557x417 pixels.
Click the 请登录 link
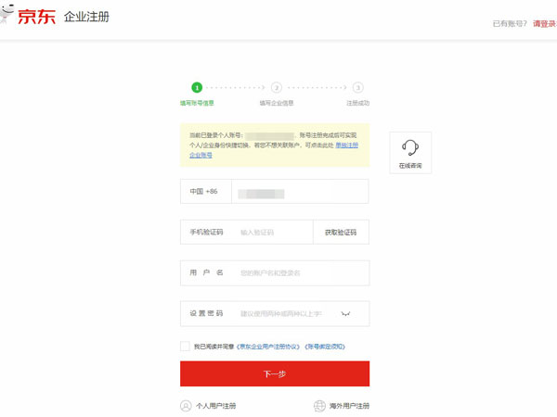coord(543,23)
